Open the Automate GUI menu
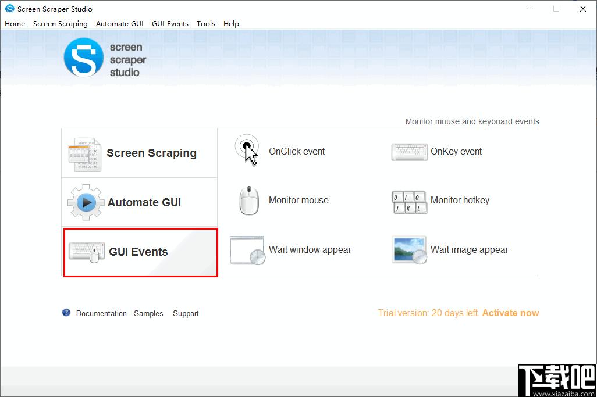This screenshot has width=597, height=397. click(x=119, y=24)
